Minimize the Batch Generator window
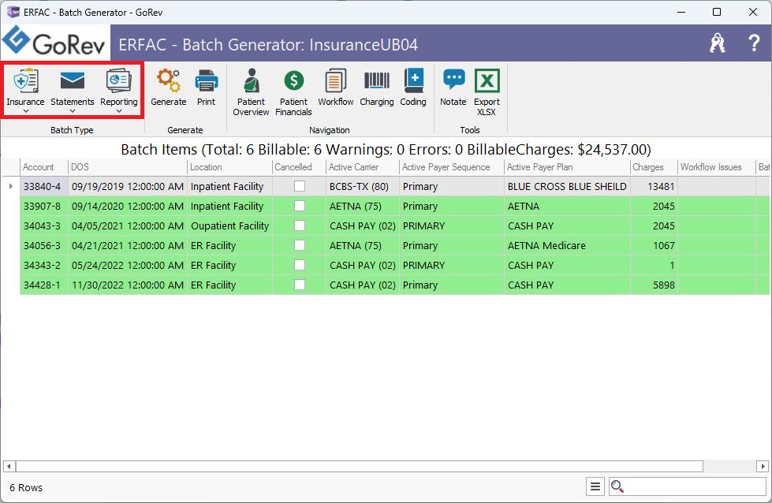The height and width of the screenshot is (503, 772). (681, 12)
